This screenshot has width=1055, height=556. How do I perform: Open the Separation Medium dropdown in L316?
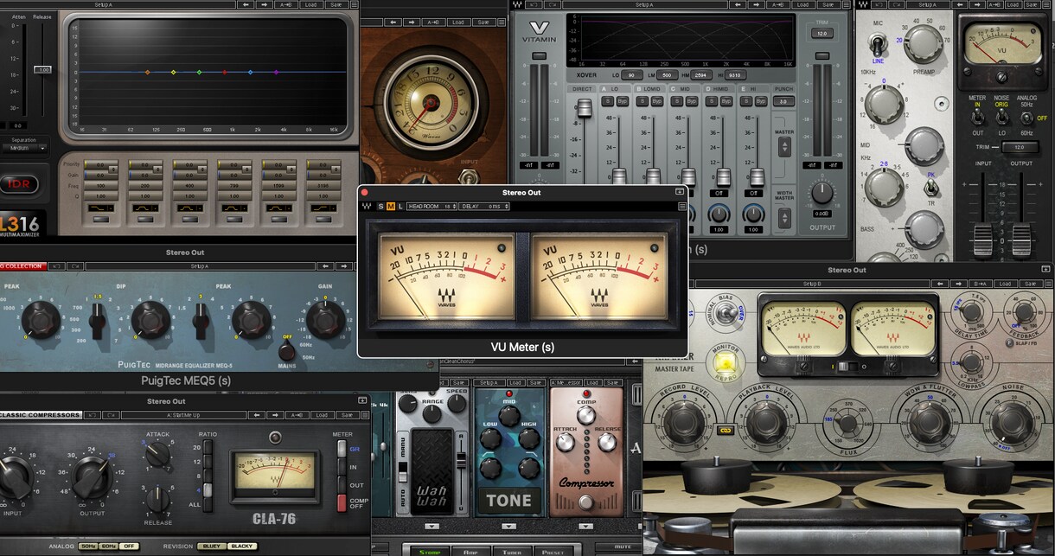(24, 148)
